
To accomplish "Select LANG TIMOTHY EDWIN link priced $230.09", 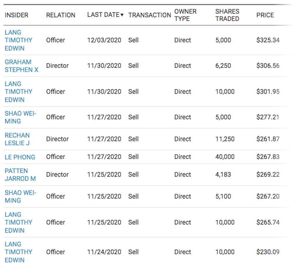I will point(18,252).
